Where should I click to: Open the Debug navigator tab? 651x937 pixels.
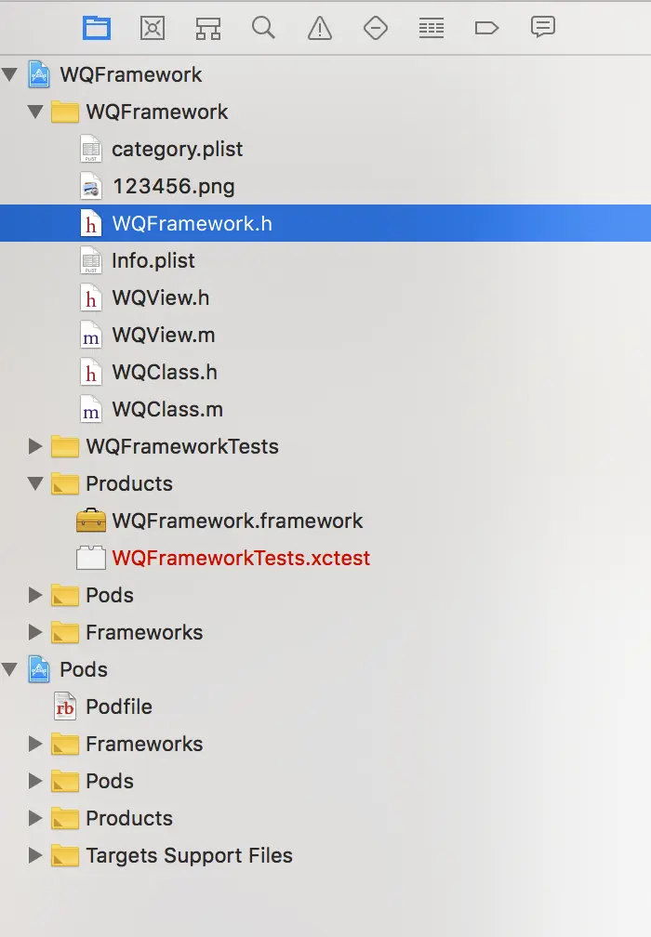431,28
